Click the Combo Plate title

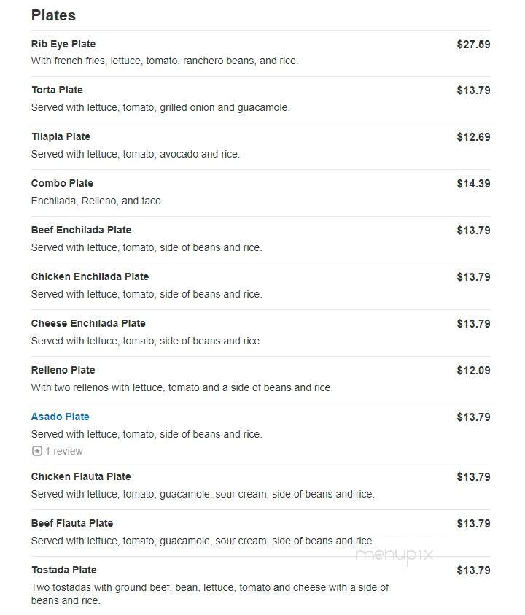click(x=62, y=183)
